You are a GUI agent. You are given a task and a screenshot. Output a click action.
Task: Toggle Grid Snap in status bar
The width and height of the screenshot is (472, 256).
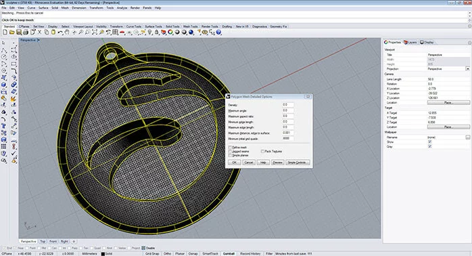(x=152, y=254)
